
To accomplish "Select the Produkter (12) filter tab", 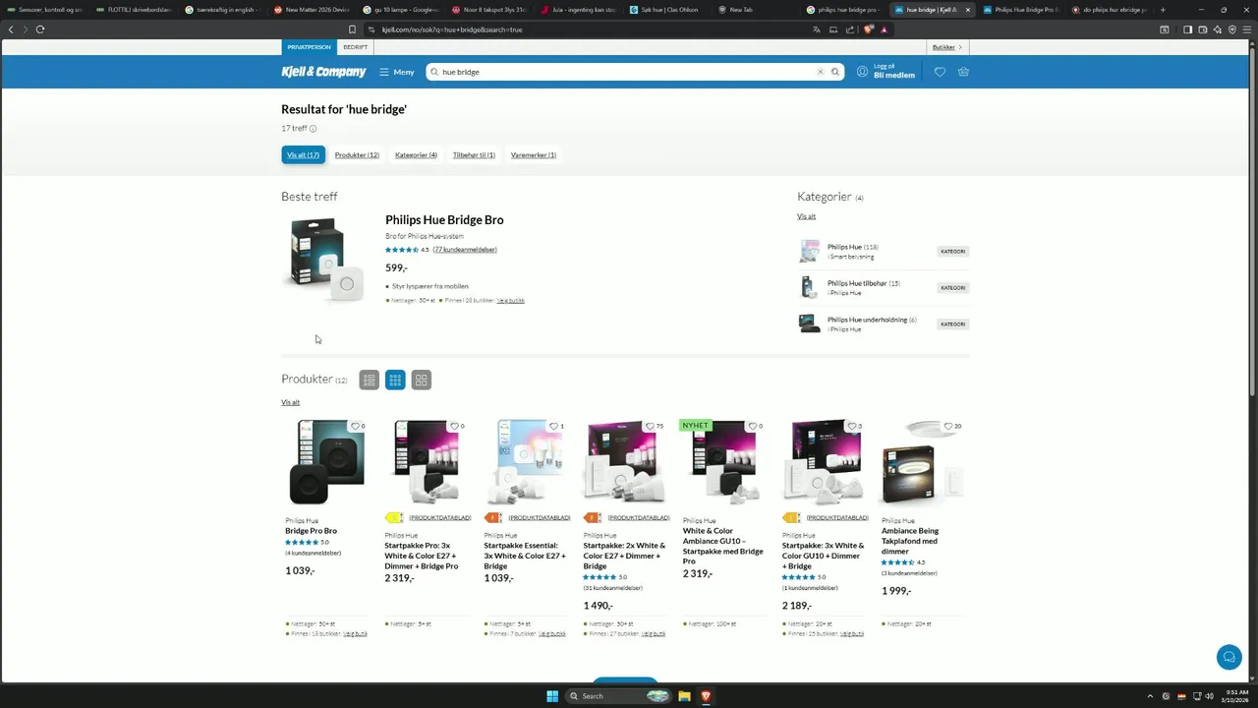I will tap(357, 154).
